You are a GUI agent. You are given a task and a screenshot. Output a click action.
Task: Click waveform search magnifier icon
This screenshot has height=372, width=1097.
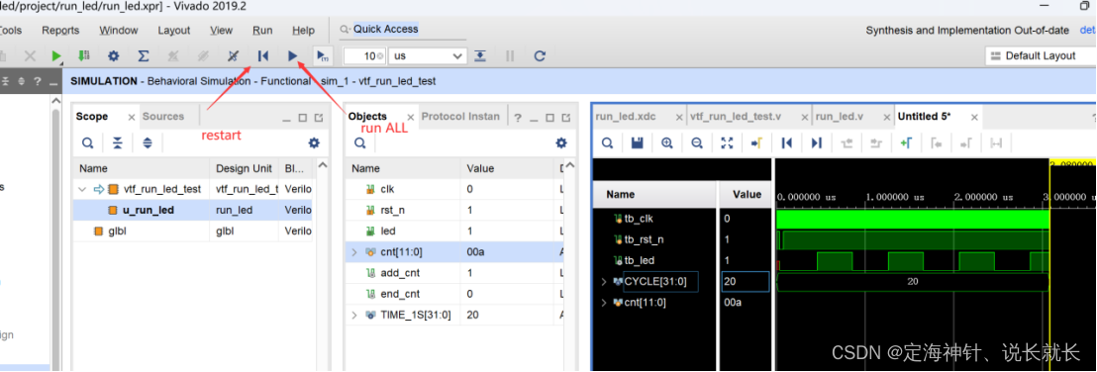tap(607, 142)
